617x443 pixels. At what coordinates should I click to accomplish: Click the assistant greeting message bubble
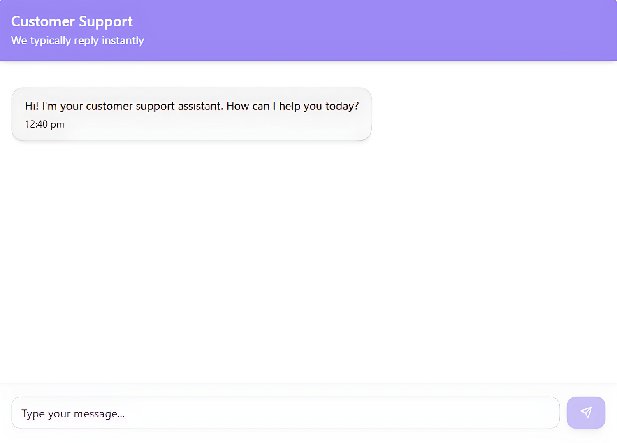point(191,114)
